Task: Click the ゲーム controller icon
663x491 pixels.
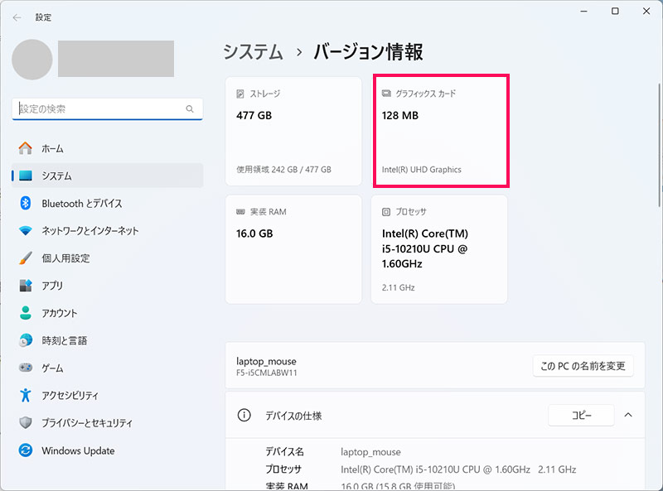Action: [x=26, y=368]
